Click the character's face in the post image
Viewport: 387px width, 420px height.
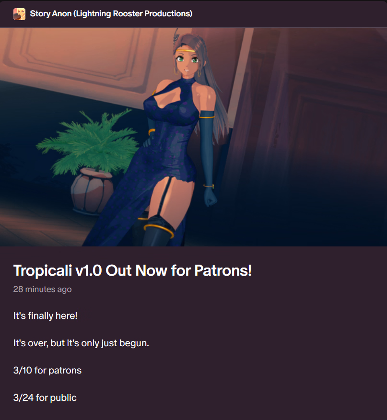coord(187,61)
